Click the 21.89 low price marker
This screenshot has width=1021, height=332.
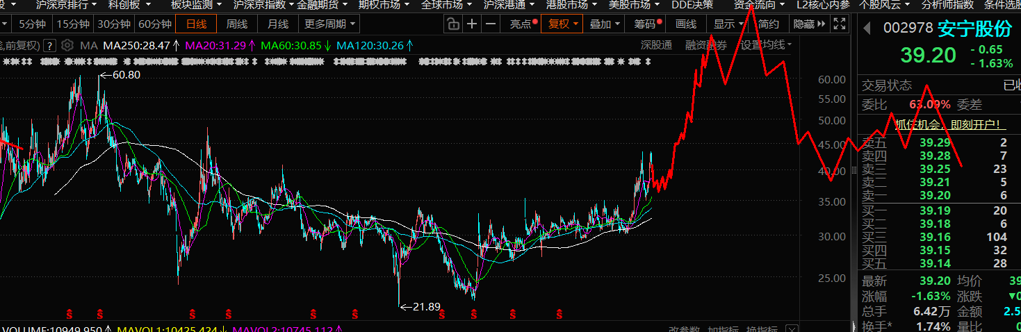pos(426,306)
